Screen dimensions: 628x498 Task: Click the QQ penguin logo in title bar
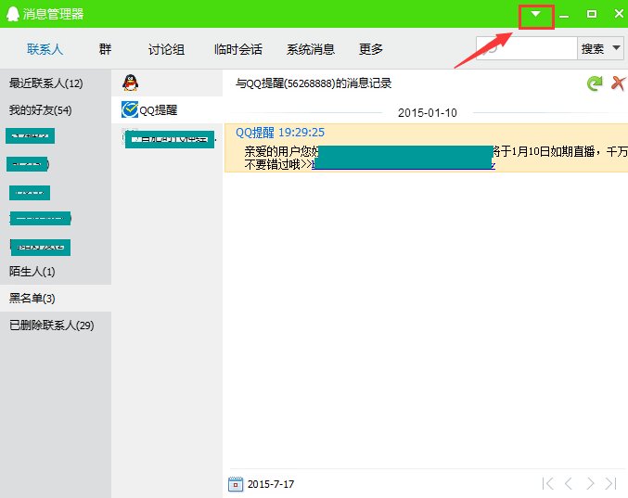[13, 14]
